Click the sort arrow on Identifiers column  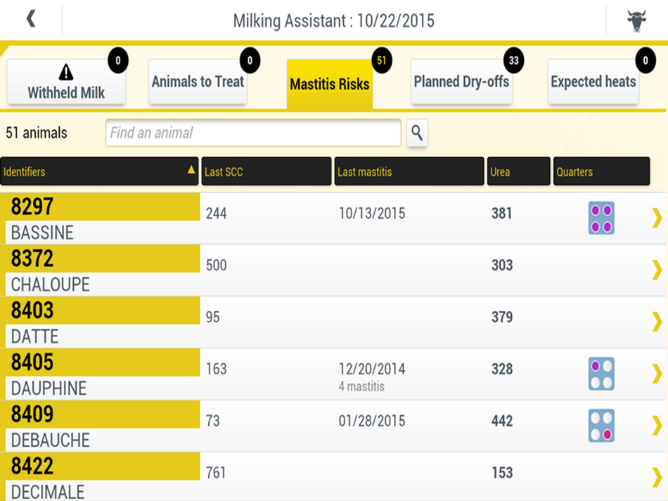191,170
